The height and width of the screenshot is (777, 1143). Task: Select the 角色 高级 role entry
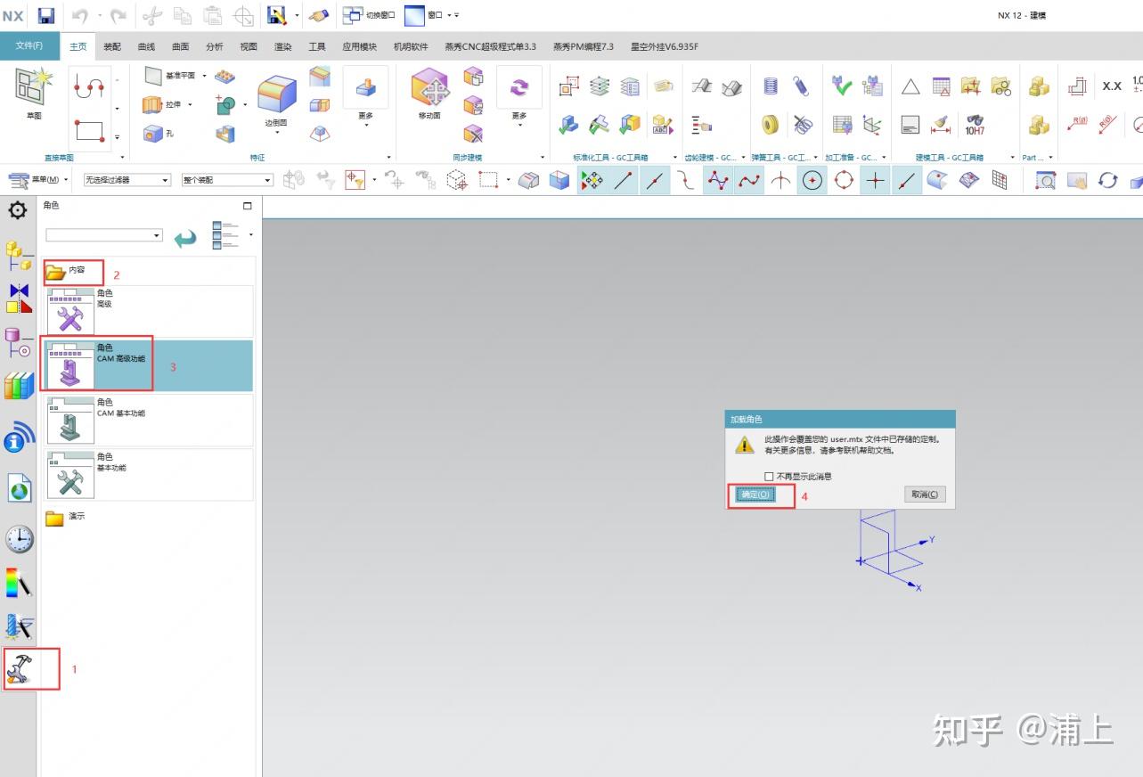point(149,311)
